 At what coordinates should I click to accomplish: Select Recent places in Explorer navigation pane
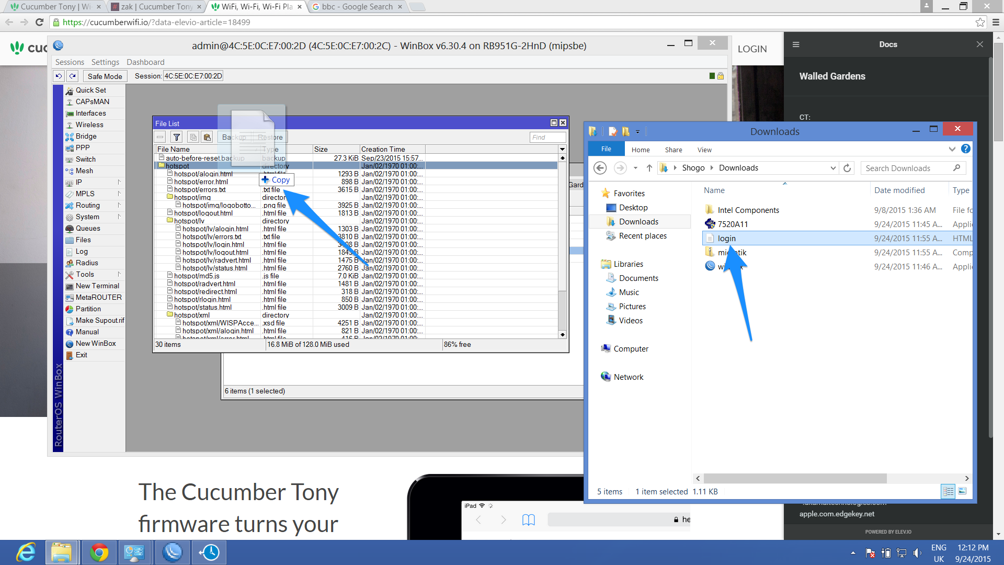642,236
